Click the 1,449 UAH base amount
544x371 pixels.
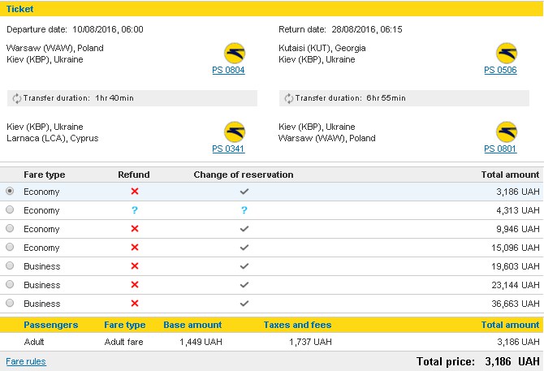201,343
